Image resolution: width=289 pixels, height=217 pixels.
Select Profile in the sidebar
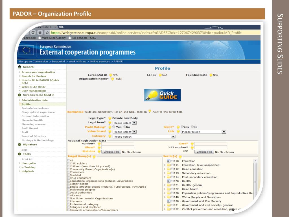tap(26, 104)
